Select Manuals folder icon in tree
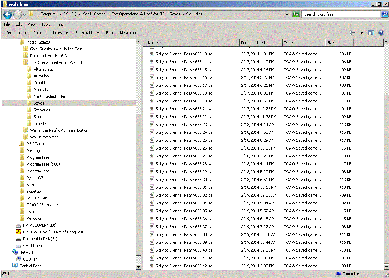The image size is (389, 278). point(29,90)
